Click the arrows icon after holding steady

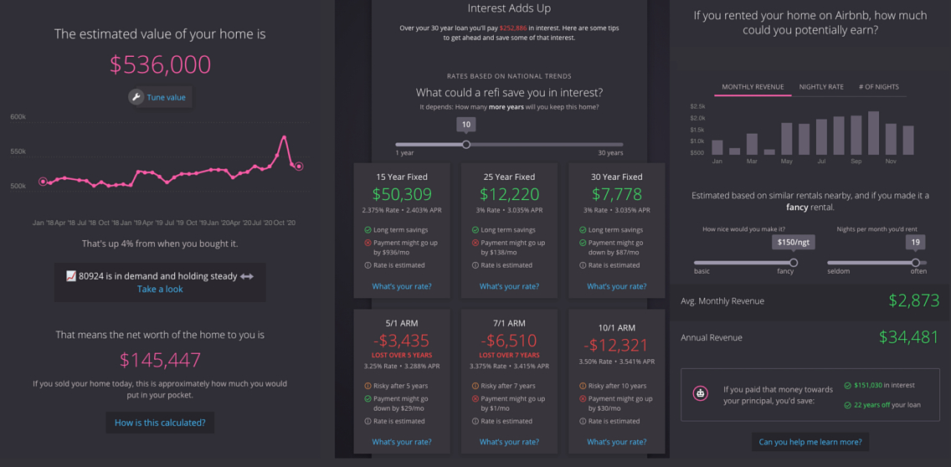247,276
